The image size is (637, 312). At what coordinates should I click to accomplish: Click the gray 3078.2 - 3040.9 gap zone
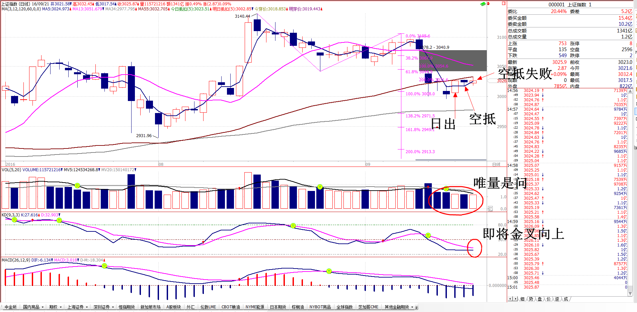click(453, 61)
